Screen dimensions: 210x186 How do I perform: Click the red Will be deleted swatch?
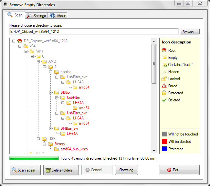click(x=164, y=142)
